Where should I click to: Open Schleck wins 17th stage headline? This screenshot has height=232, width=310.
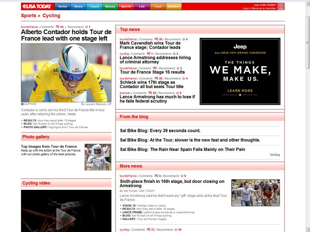tap(152, 84)
